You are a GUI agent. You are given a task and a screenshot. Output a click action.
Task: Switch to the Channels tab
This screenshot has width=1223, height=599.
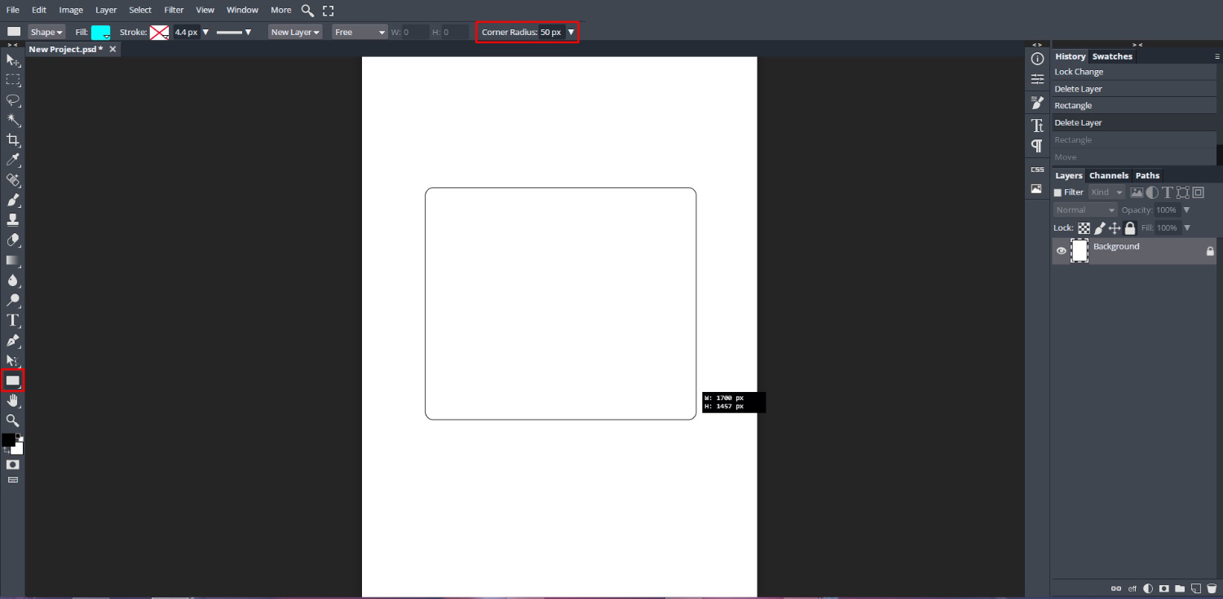pyautogui.click(x=1109, y=176)
